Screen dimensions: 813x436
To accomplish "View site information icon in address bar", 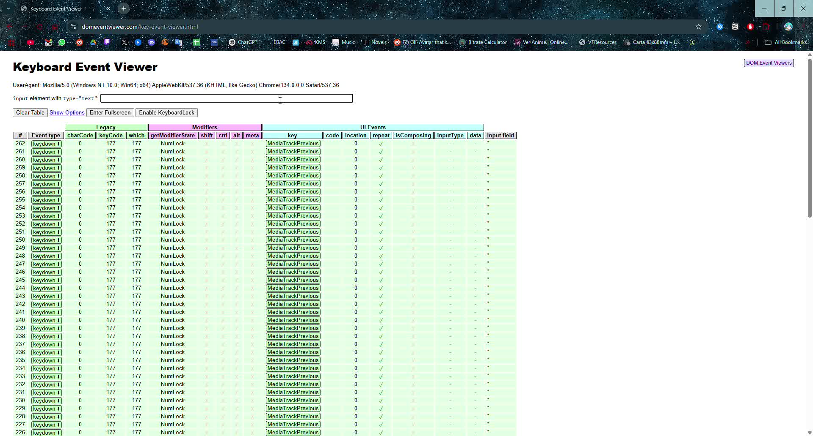I will click(73, 27).
